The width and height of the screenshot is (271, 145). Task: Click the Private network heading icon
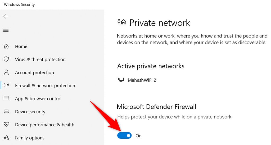click(122, 22)
